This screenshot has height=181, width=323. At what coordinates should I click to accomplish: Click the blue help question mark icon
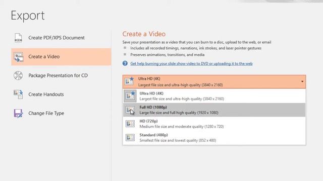pos(125,63)
